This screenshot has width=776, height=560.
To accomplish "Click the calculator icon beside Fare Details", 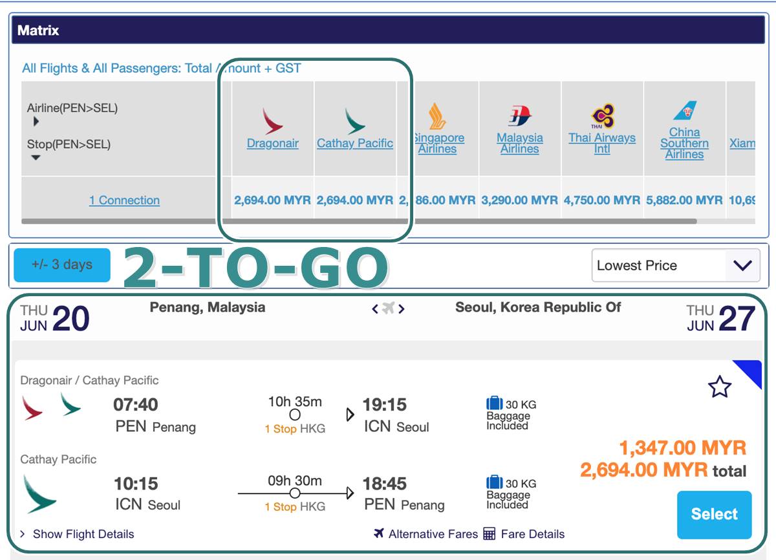I will [490, 533].
